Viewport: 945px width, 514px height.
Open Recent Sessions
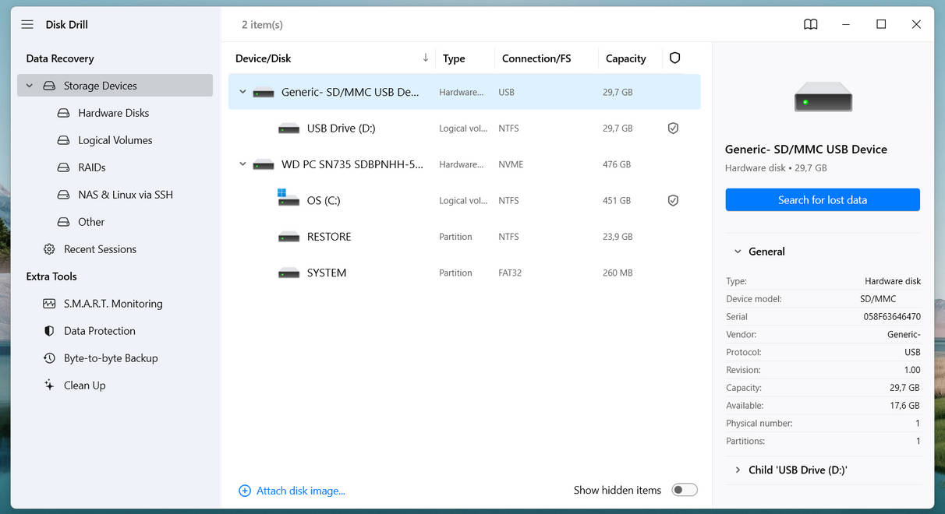[x=100, y=249]
